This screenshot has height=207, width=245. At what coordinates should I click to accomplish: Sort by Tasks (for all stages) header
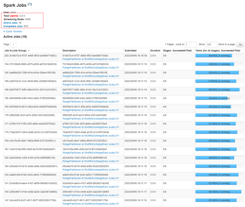pyautogui.click(x=218, y=51)
